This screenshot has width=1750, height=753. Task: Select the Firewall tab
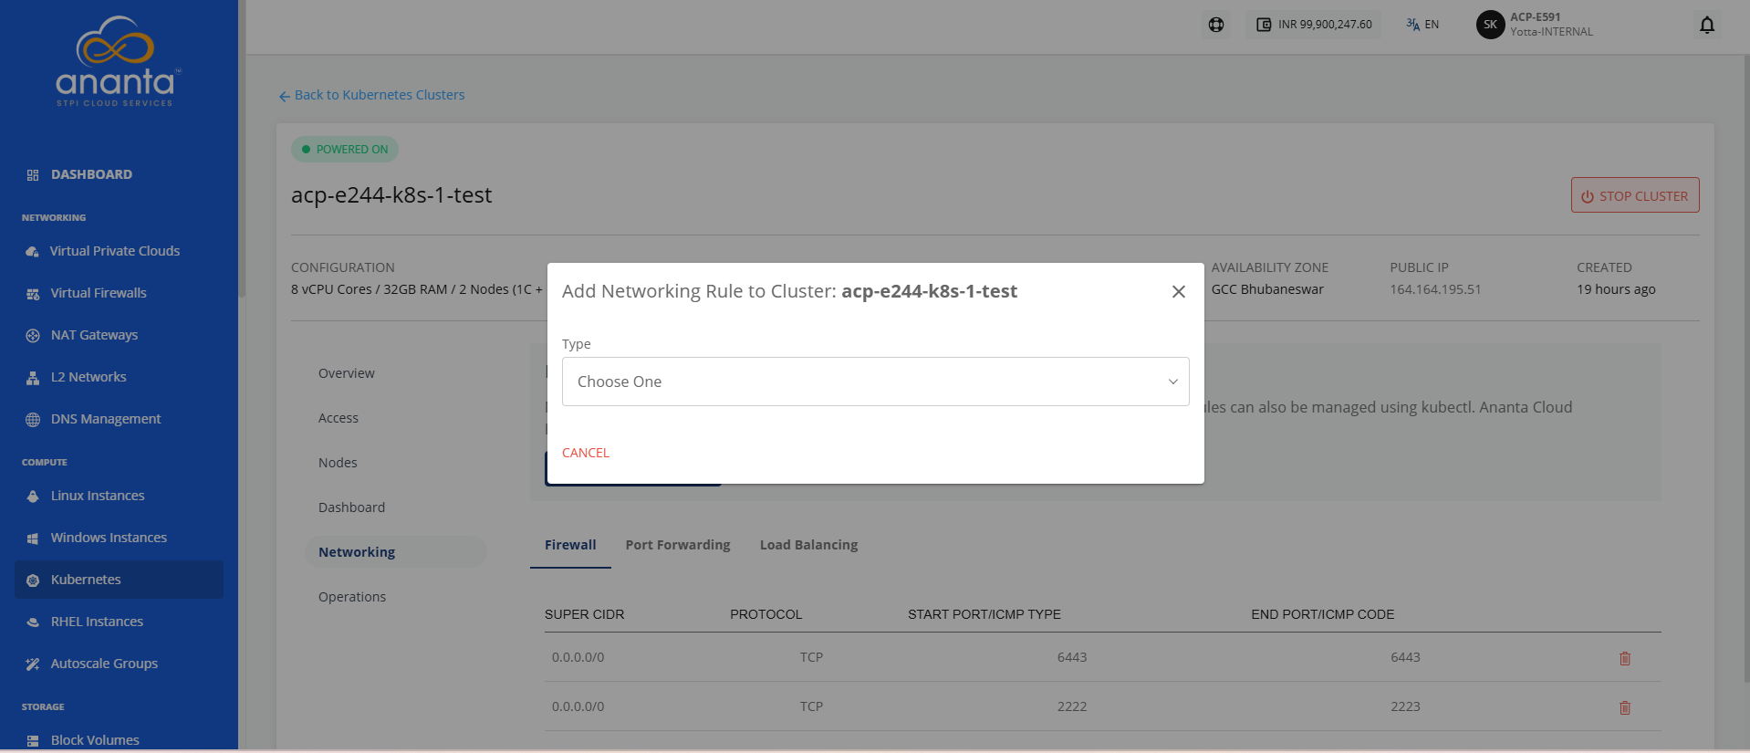point(570,545)
